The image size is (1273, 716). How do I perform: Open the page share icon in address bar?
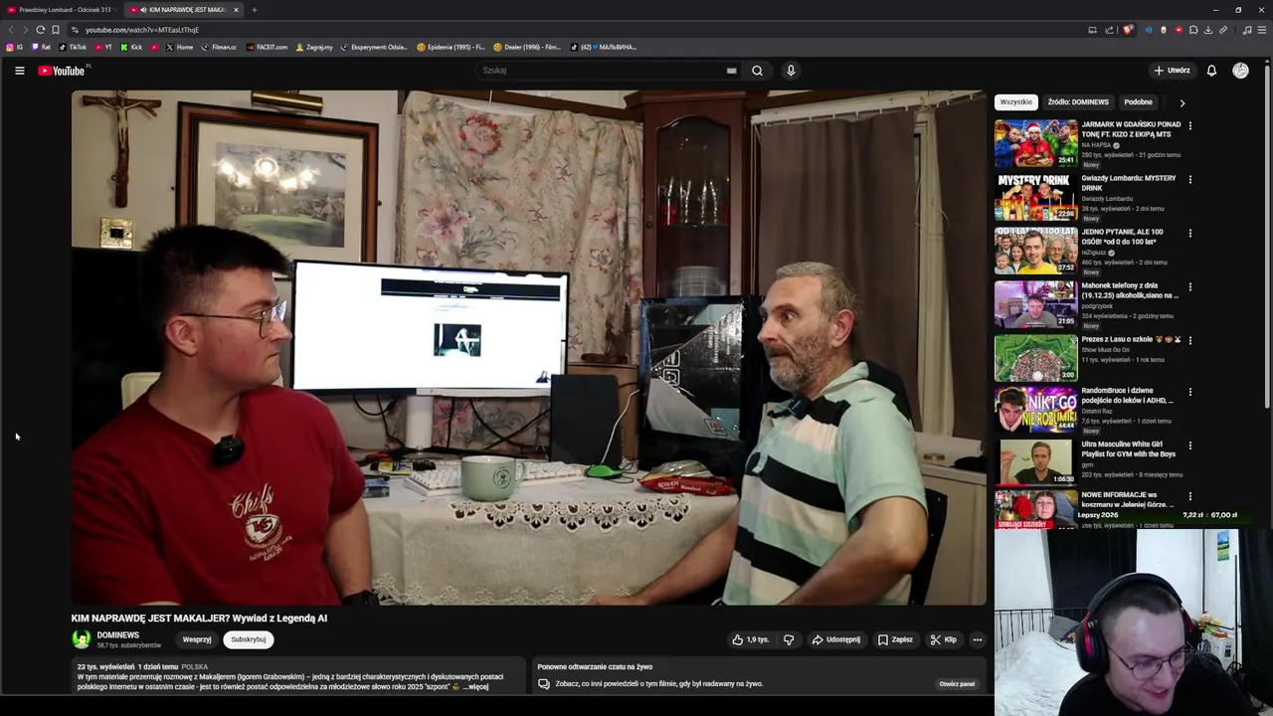click(1109, 30)
